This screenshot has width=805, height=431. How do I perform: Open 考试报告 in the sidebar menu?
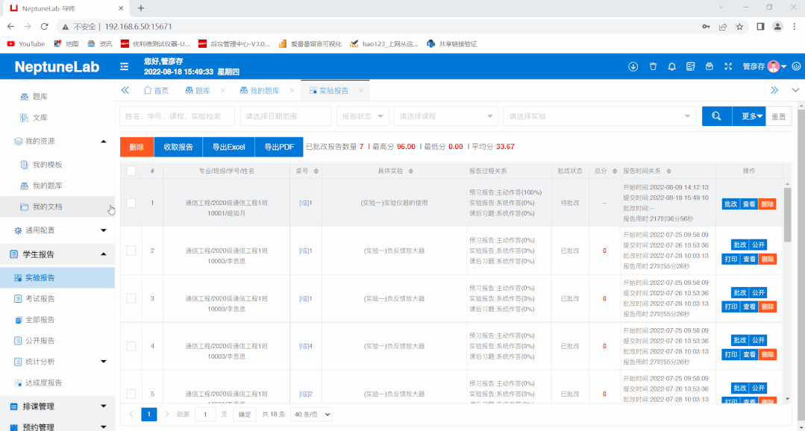(40, 298)
